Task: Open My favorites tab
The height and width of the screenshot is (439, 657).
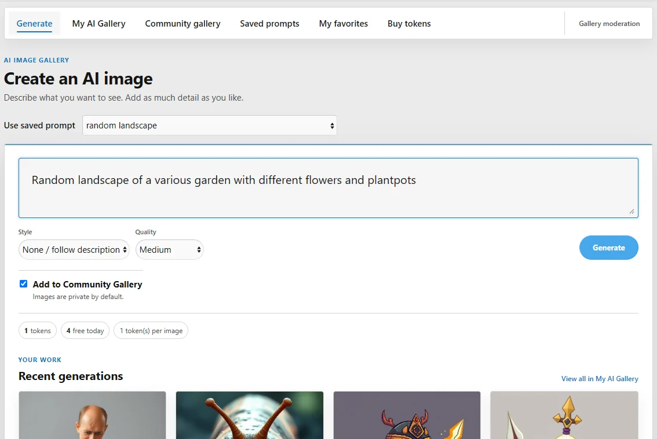Action: coord(343,24)
